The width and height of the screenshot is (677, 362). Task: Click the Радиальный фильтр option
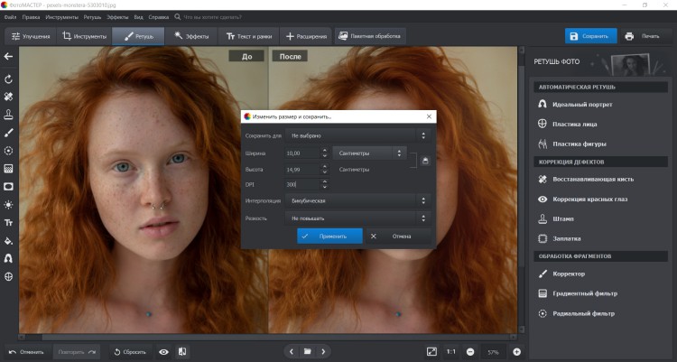583,313
